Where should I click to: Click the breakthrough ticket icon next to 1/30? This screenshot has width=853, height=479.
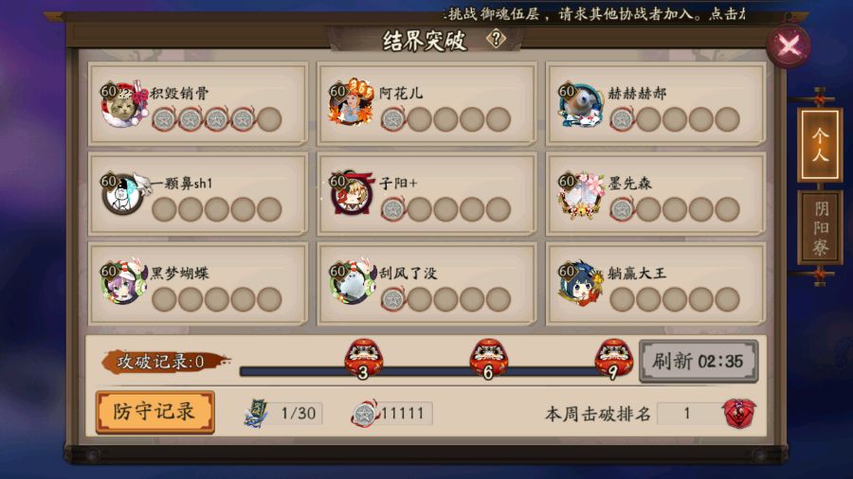(x=256, y=414)
